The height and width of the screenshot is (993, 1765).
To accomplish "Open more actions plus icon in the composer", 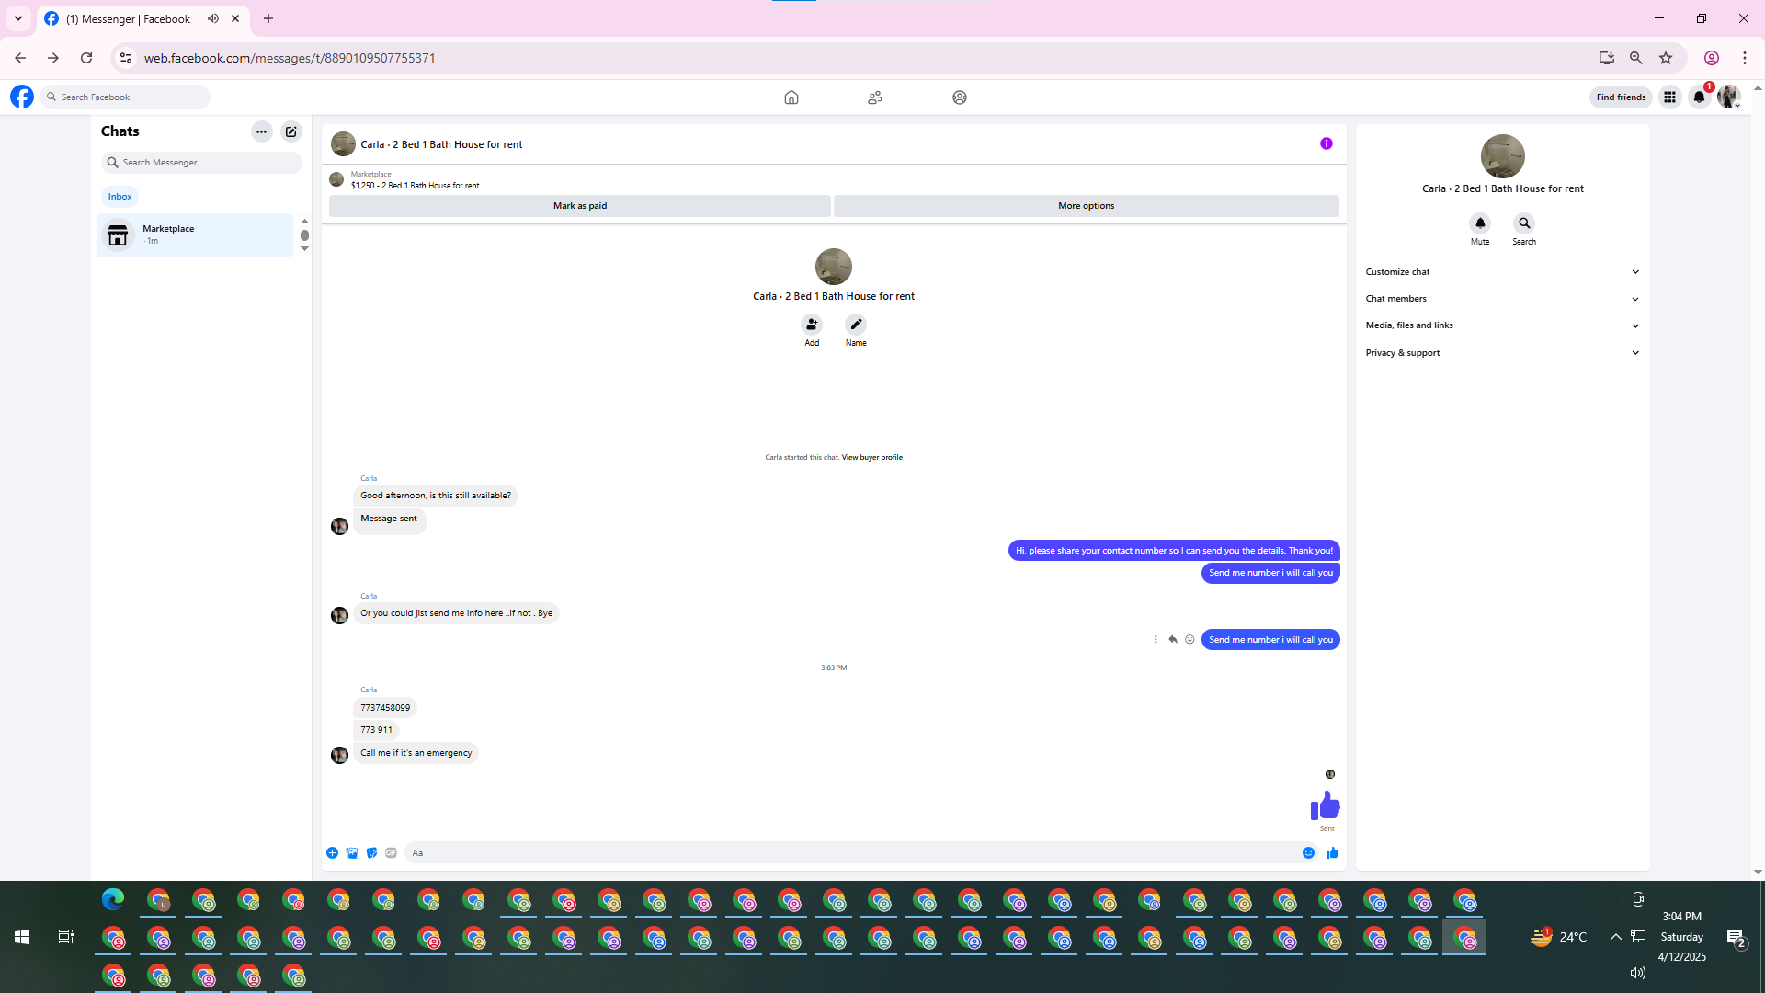I will 332,853.
